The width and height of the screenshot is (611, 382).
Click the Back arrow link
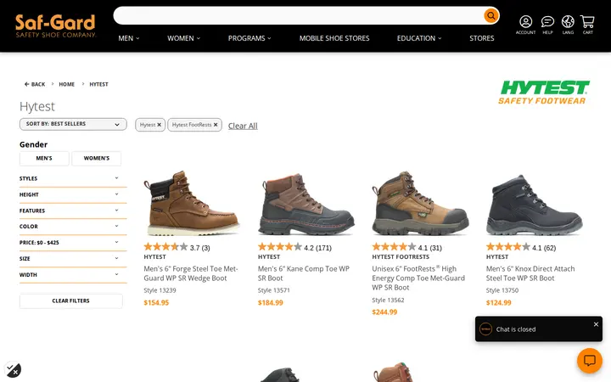click(x=35, y=84)
